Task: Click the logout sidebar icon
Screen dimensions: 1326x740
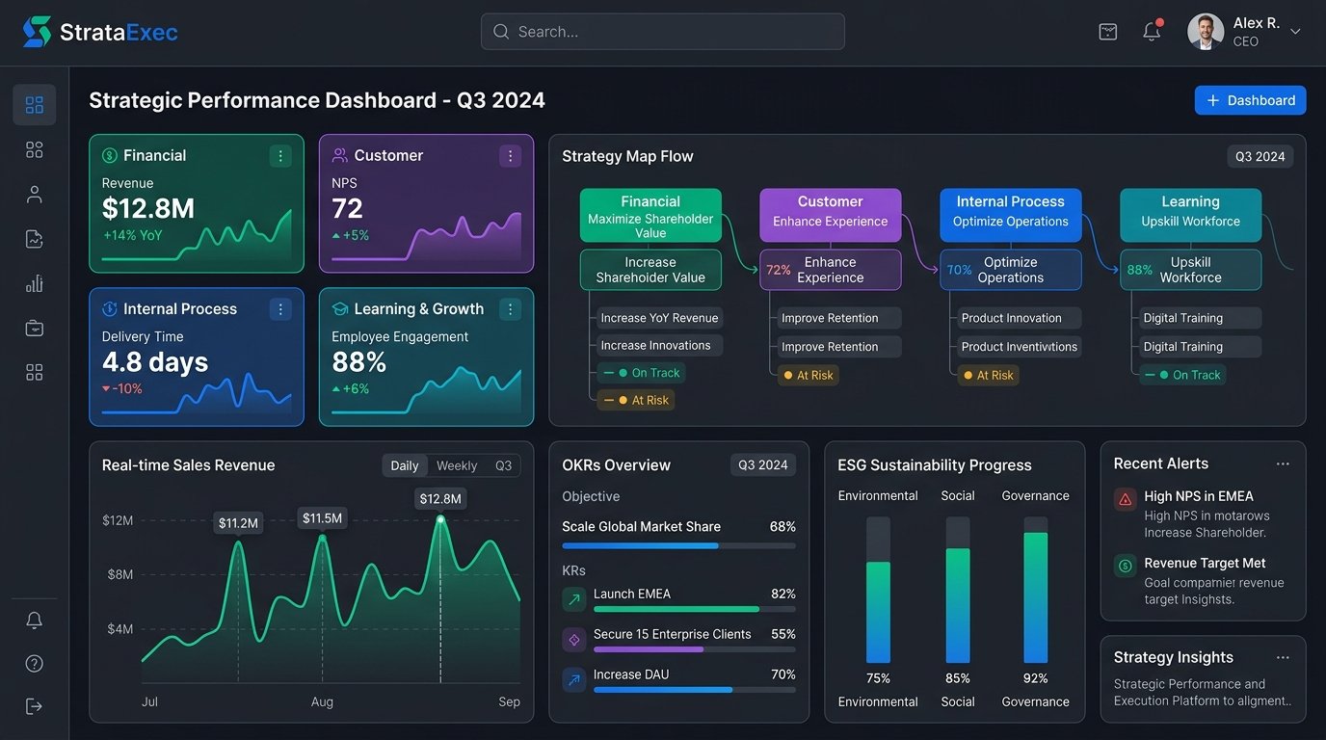Action: (35, 706)
